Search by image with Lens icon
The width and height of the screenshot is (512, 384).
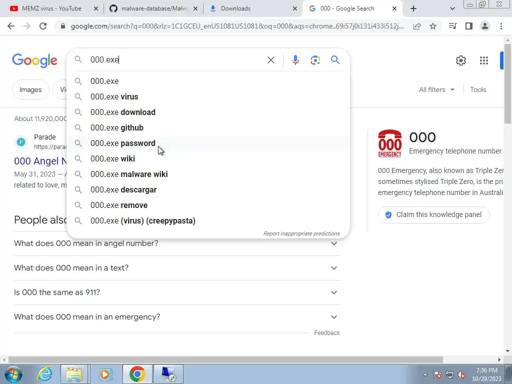315,60
